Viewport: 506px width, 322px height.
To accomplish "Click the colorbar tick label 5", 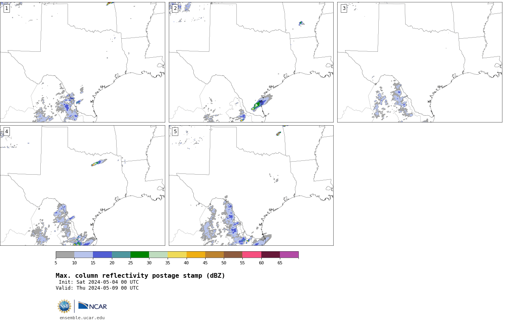I will [x=56, y=263].
